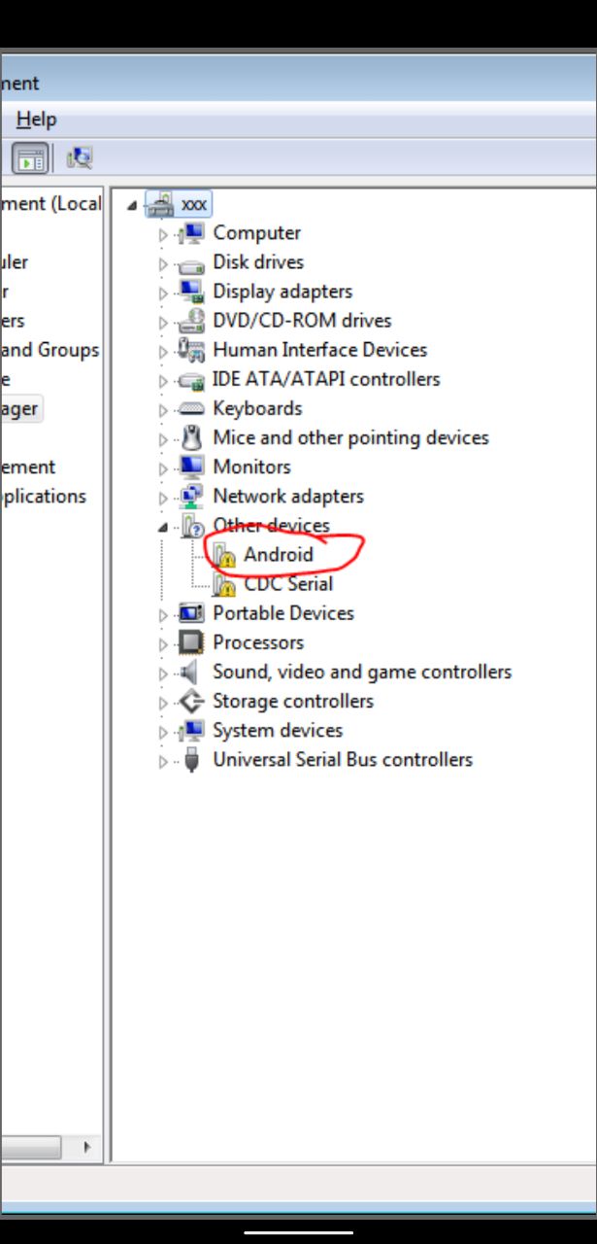This screenshot has height=1244, width=597.
Task: Click the Display adapters category icon
Action: pos(191,292)
